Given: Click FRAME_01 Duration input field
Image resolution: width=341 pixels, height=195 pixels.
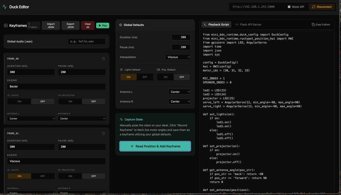Looking at the screenshot, I should tap(31, 147).
